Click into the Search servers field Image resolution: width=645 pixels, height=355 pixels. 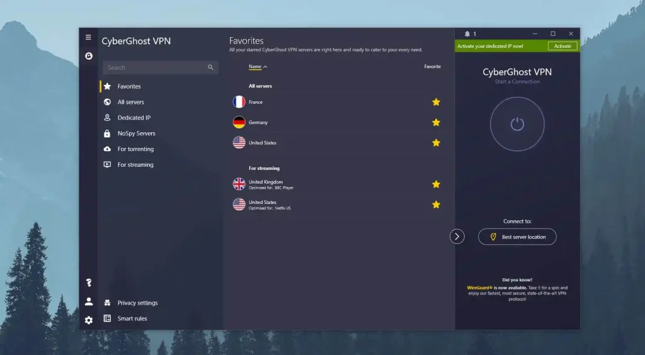pos(161,67)
